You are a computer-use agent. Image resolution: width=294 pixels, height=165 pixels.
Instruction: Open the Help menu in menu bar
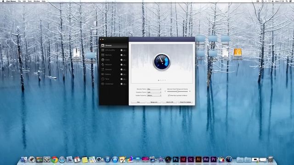(x=44, y=1)
